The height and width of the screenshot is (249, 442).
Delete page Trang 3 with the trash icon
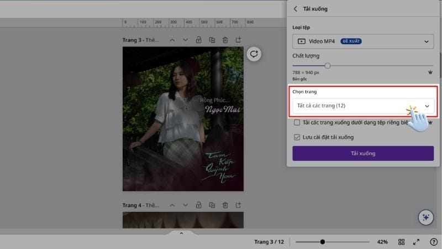pyautogui.click(x=225, y=40)
